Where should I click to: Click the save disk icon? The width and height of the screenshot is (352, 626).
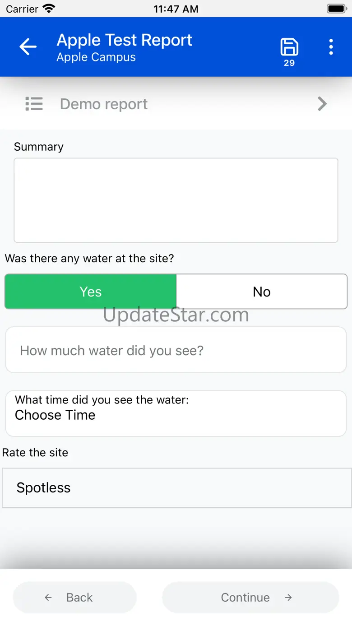[289, 47]
